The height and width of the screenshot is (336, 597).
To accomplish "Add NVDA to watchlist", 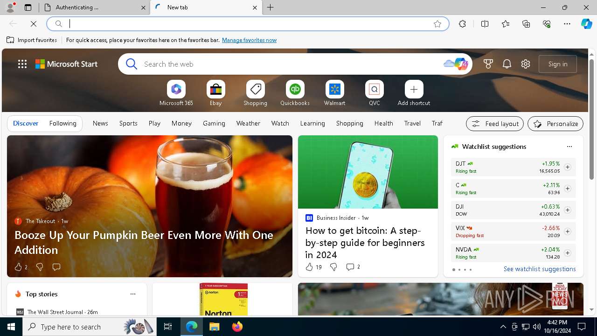I will (567, 253).
